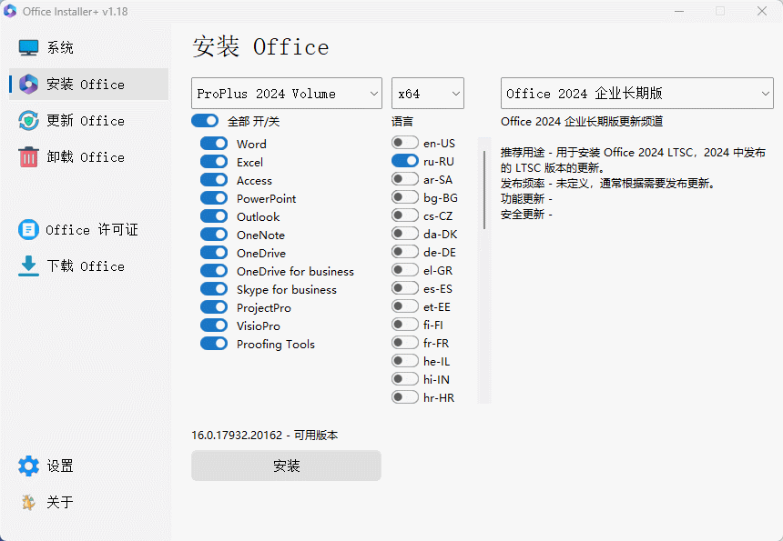This screenshot has width=783, height=541.
Task: Toggle el-GR language on
Action: pos(405,270)
